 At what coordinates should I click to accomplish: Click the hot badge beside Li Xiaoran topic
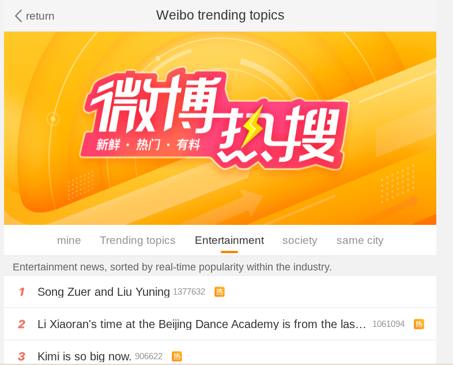(418, 324)
